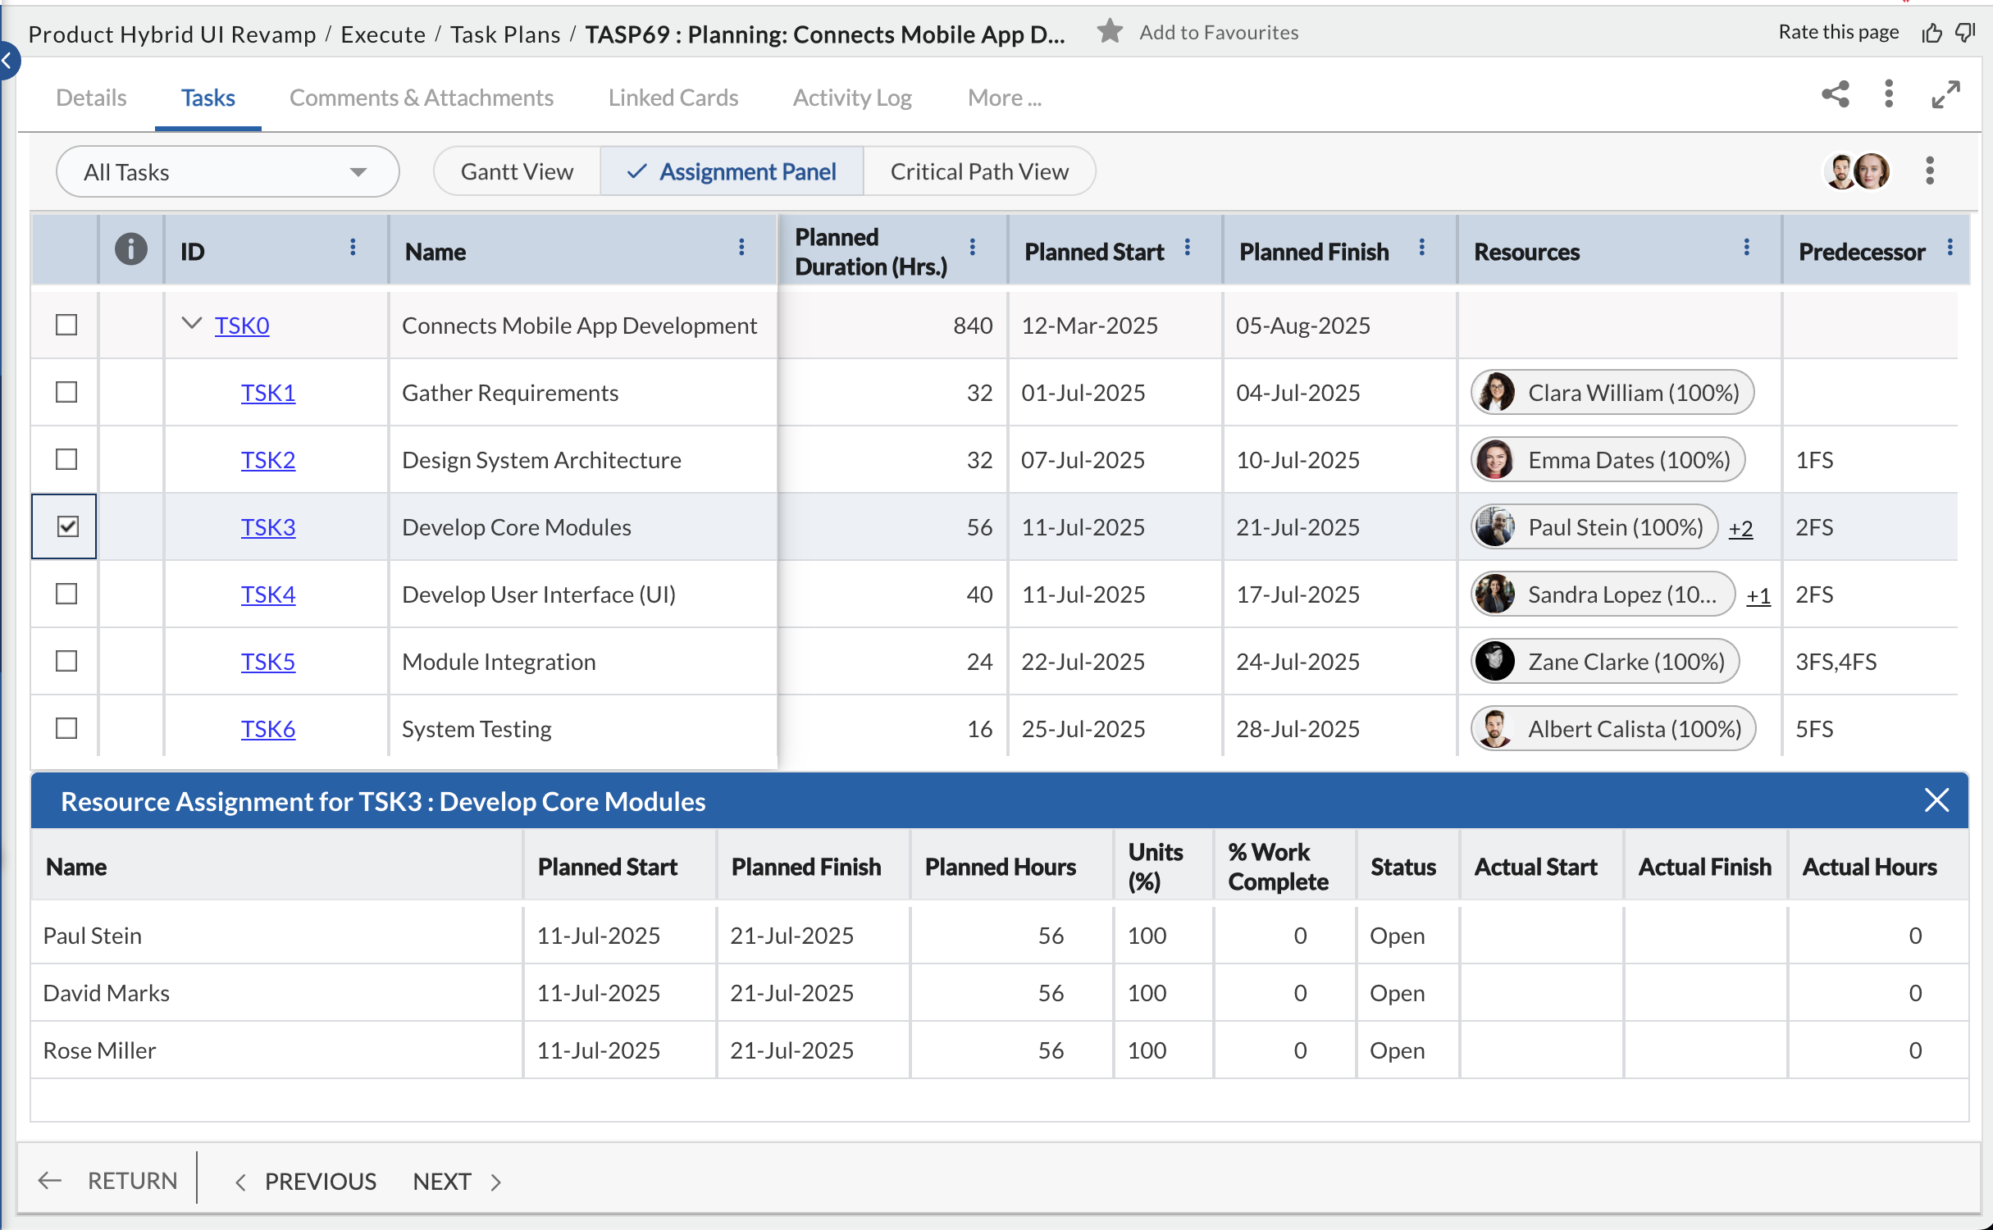This screenshot has width=1993, height=1230.
Task: Check the TSK1 Gather Requirements checkbox
Action: pyautogui.click(x=66, y=392)
